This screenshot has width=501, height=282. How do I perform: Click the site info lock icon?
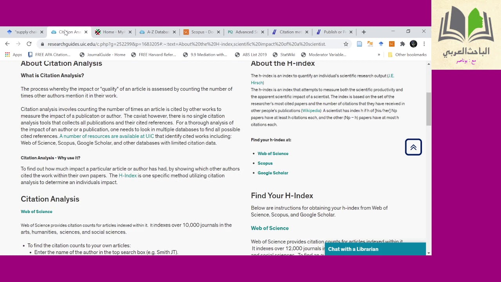pyautogui.click(x=42, y=44)
